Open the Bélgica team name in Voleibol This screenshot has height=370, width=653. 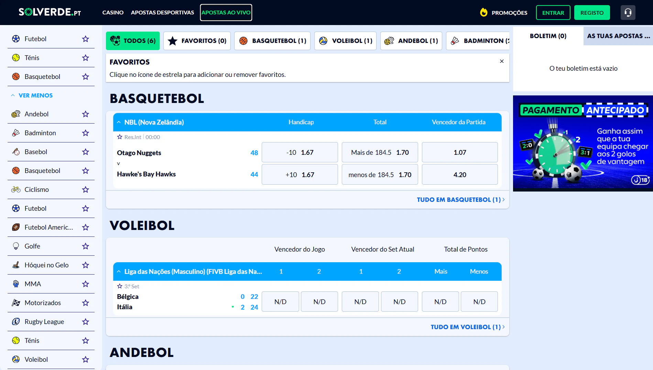[128, 297]
